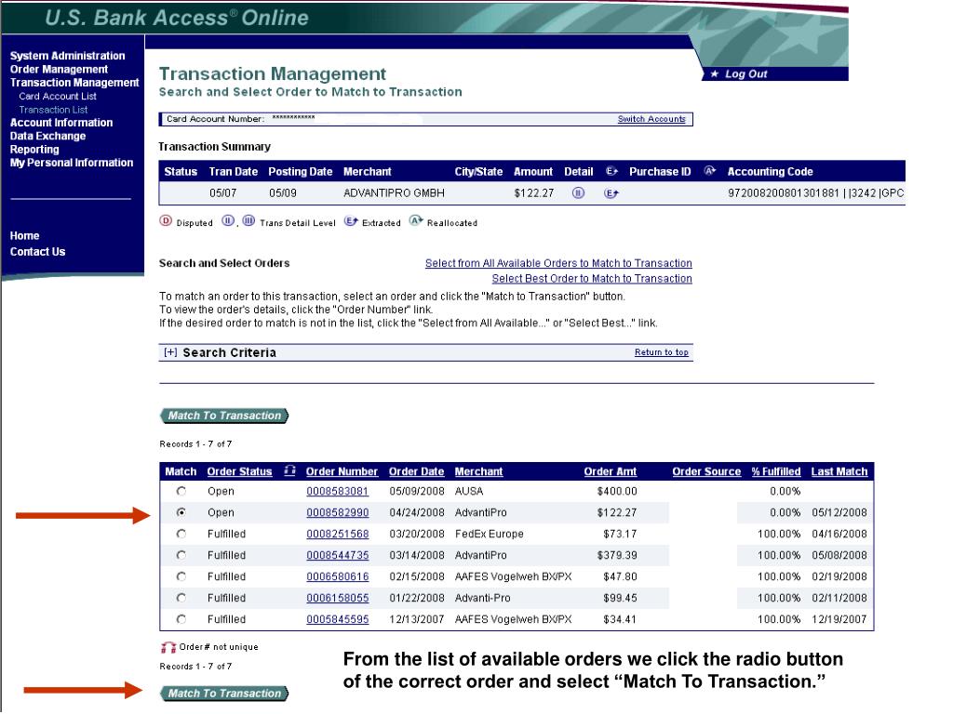Sort orders by Order Status column
The width and height of the screenshot is (953, 714).
pos(239,471)
